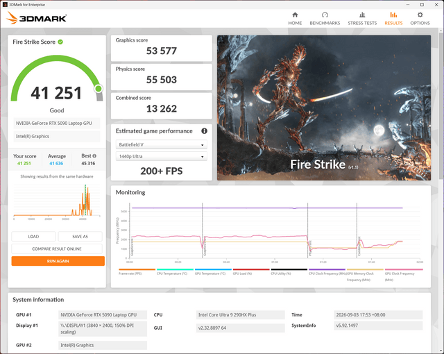Image resolution: width=444 pixels, height=354 pixels.
Task: Click the GUI version v2.32.8897 64
Action: (241, 328)
